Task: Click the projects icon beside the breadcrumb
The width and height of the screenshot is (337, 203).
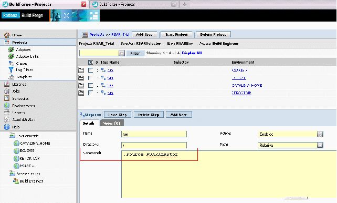Action: (85, 35)
